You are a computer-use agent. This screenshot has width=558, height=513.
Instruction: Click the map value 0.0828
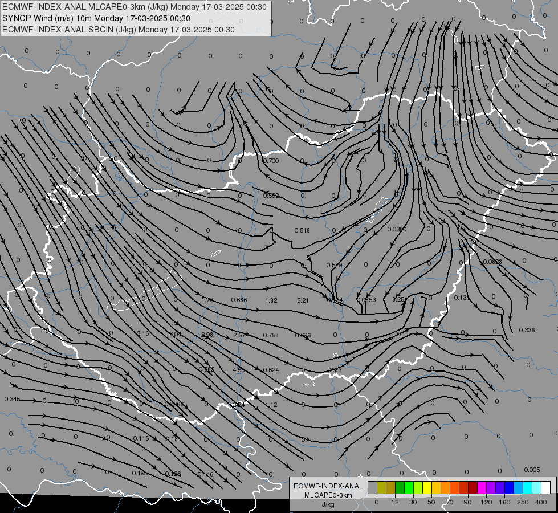pos(492,262)
